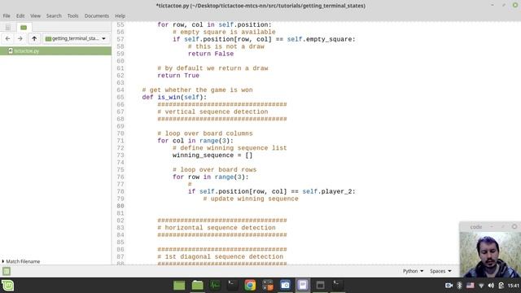Click '# loop over board columns' comment
The image size is (521, 293).
point(205,133)
